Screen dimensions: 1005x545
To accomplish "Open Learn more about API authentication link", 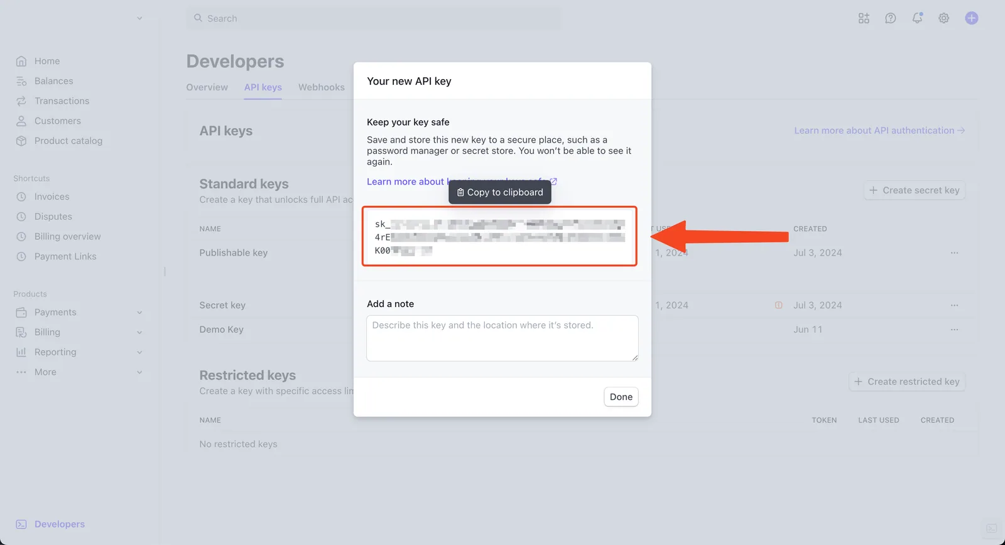I will click(x=879, y=131).
